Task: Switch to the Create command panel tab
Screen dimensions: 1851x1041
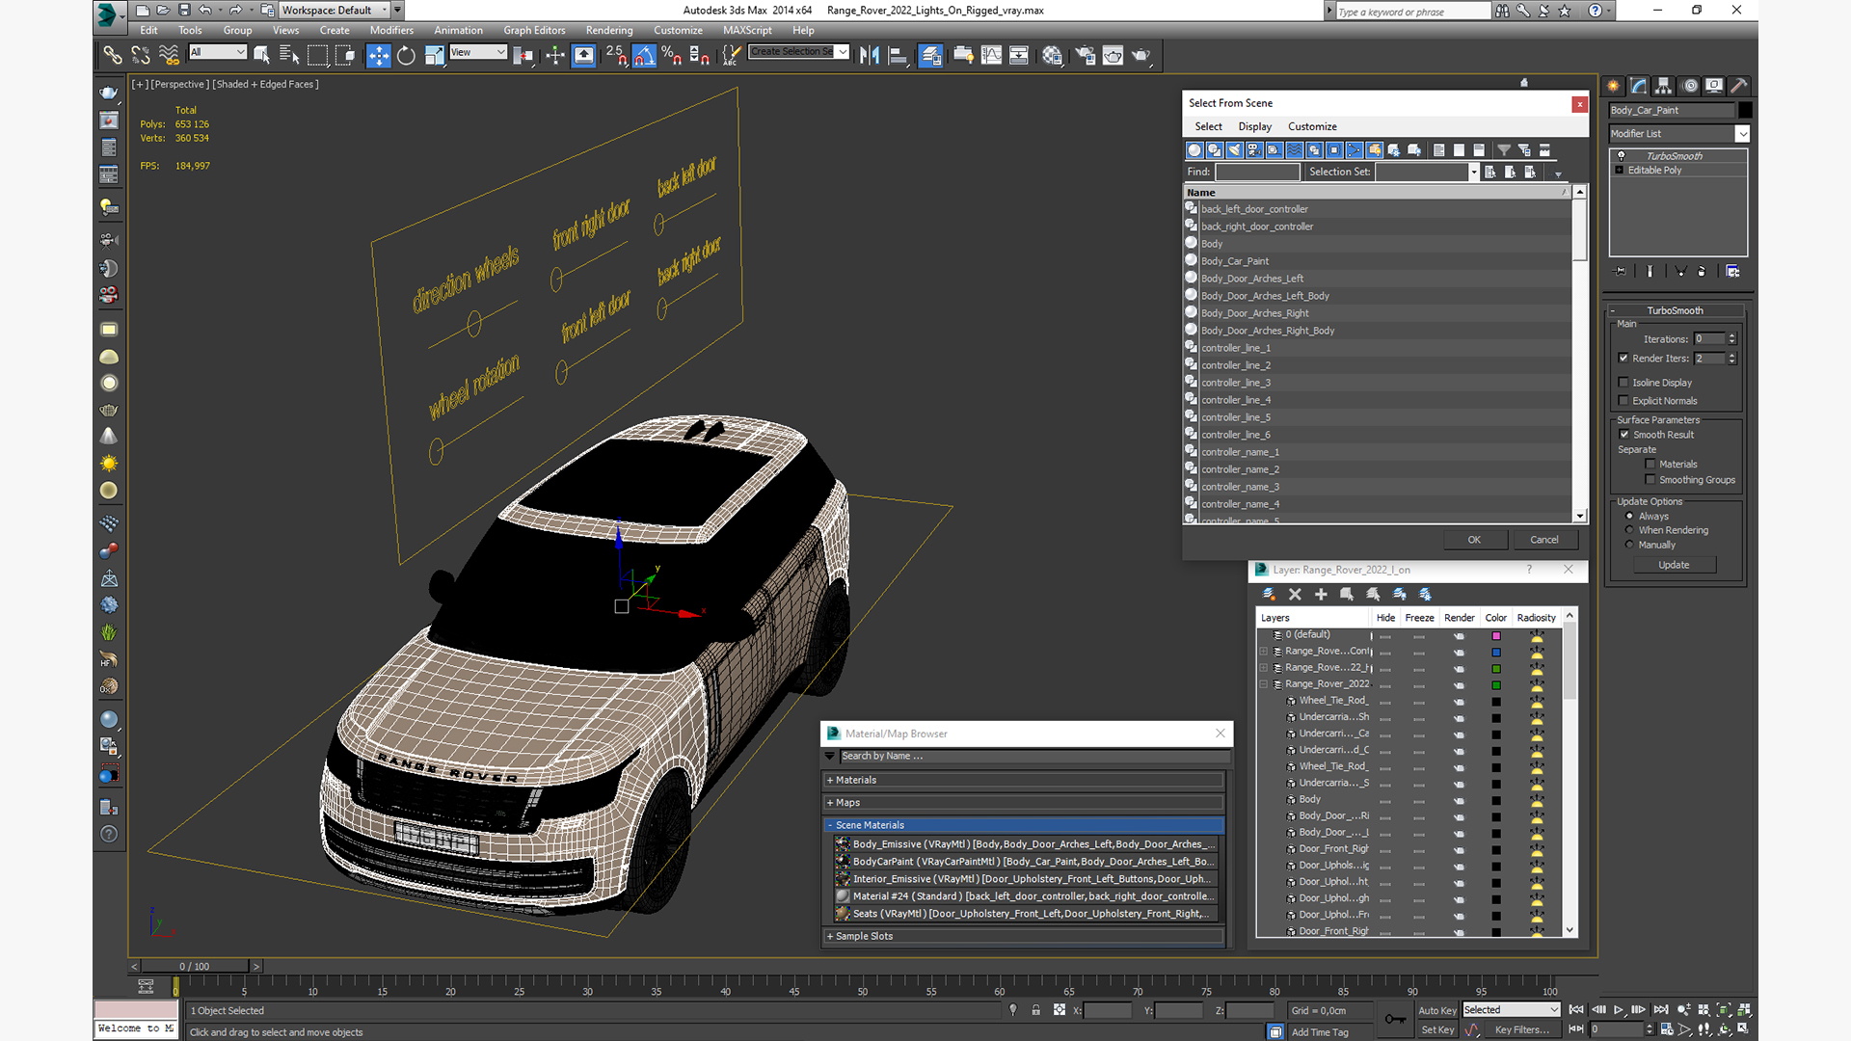Action: (1614, 86)
